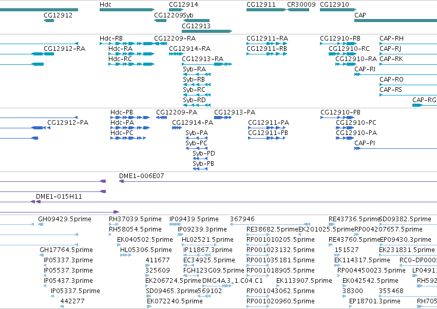Click the Syb-RC transcript label

pos(194,90)
